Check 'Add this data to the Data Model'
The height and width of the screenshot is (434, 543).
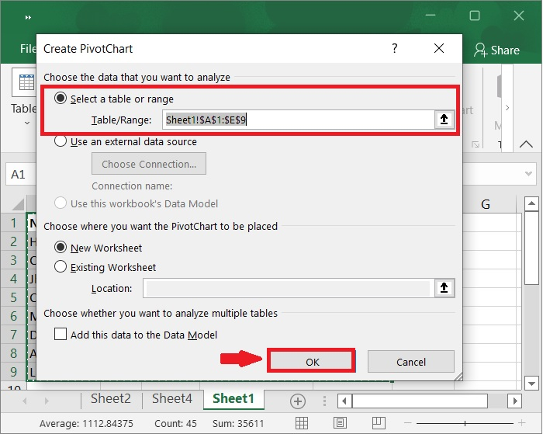(x=61, y=335)
